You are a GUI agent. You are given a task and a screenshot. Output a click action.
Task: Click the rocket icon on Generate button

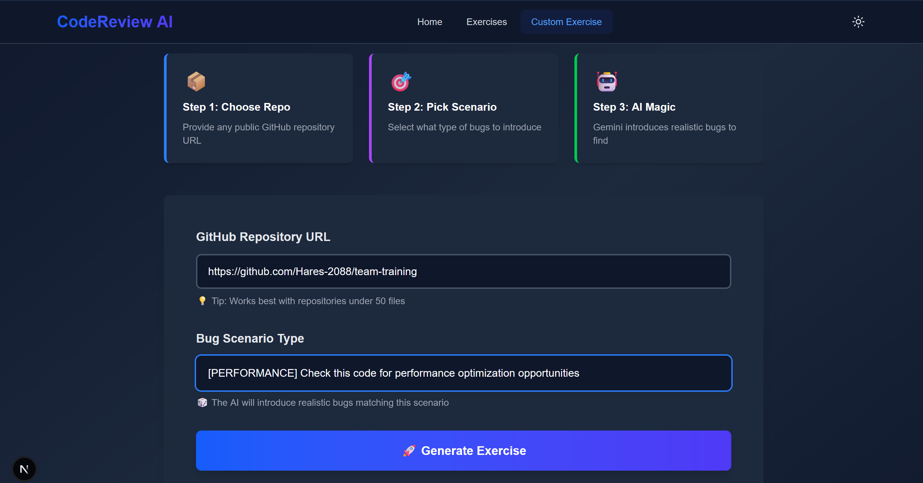coord(409,451)
